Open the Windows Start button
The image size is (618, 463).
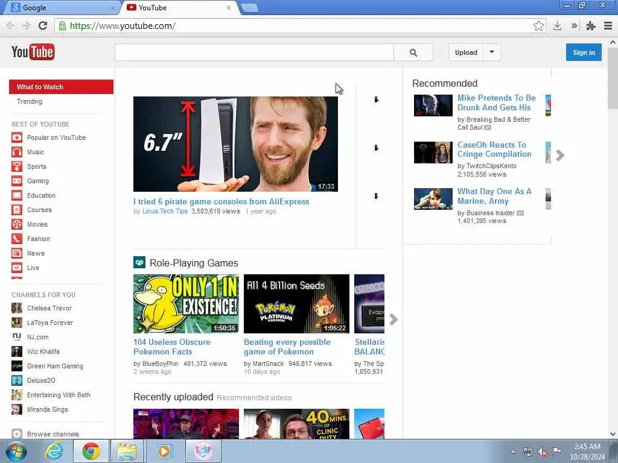coord(16,452)
